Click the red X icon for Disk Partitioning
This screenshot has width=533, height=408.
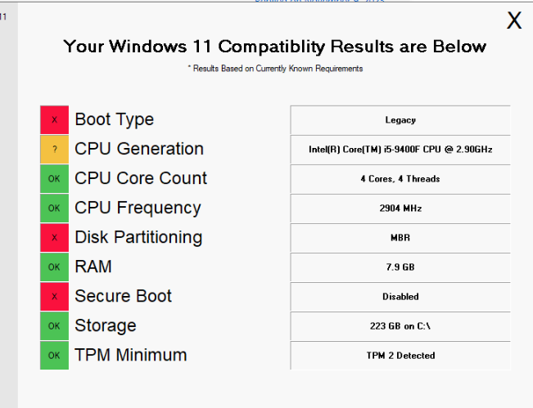[x=54, y=238]
